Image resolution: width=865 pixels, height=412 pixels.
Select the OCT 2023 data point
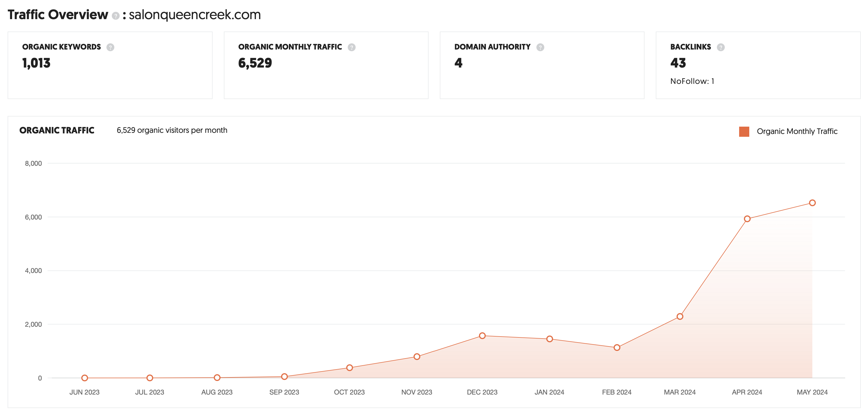(x=349, y=367)
